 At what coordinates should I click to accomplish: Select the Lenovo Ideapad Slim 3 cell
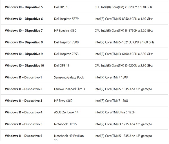[x=69, y=89]
